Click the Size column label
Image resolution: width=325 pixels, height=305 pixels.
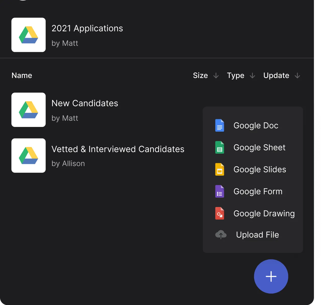pyautogui.click(x=200, y=75)
